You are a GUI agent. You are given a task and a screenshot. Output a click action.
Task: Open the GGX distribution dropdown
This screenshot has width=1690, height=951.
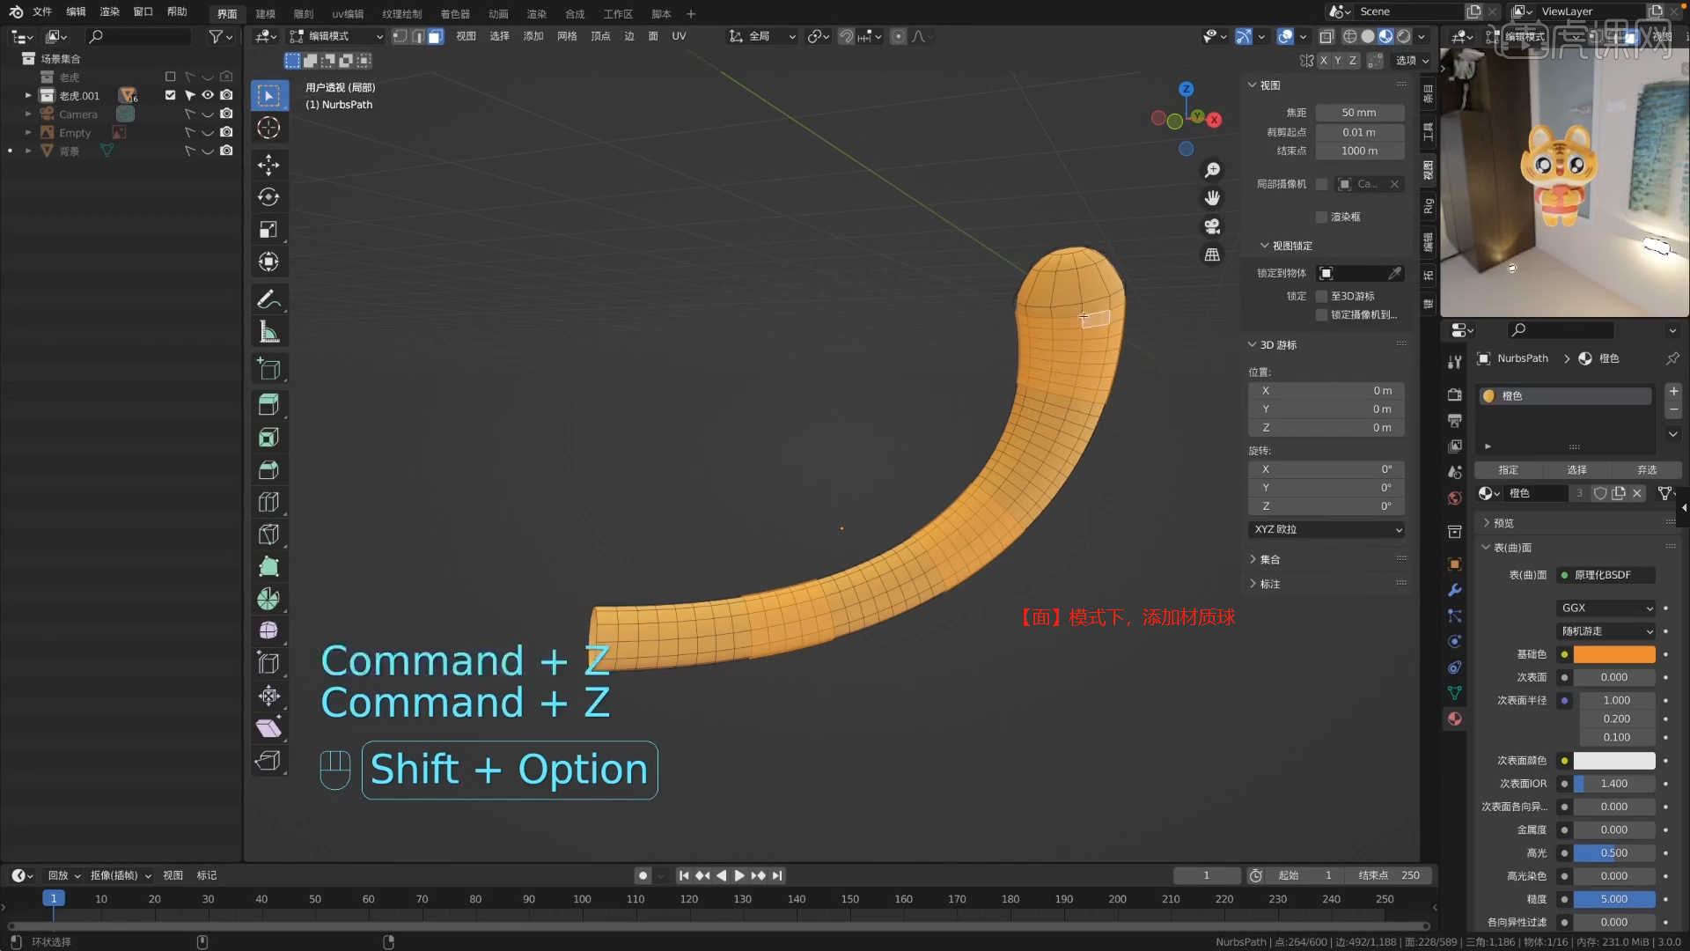point(1606,608)
